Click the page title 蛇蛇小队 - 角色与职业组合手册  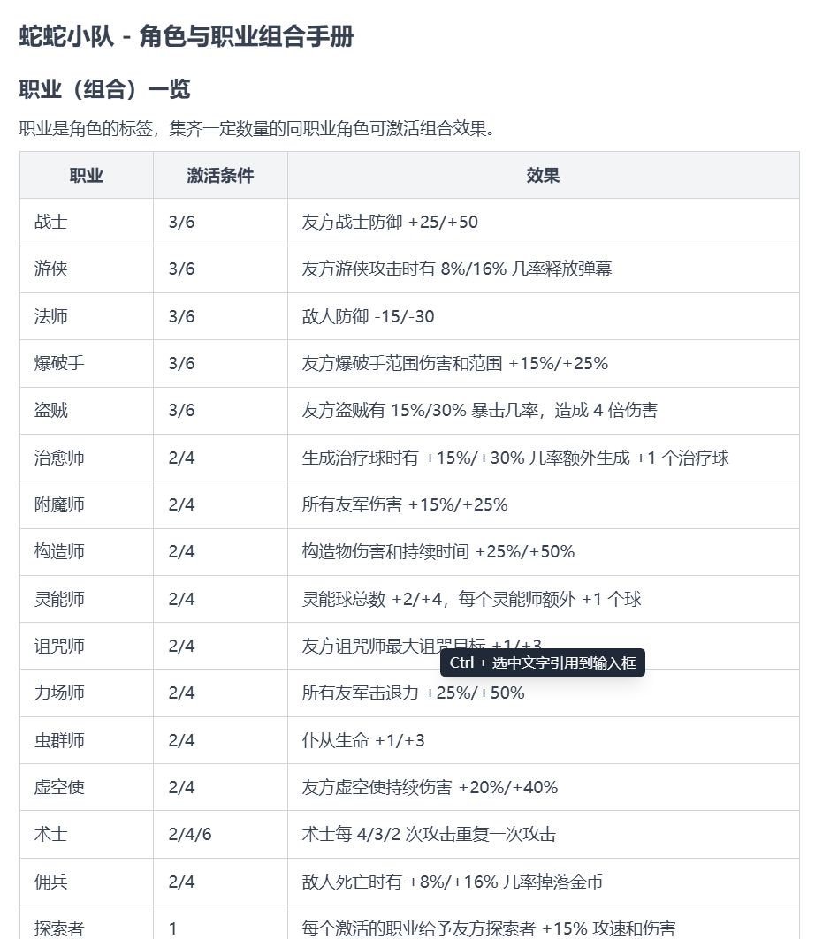(x=187, y=36)
